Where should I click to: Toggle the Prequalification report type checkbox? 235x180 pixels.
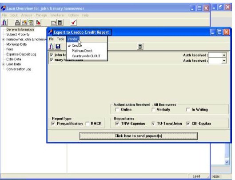[53, 124]
